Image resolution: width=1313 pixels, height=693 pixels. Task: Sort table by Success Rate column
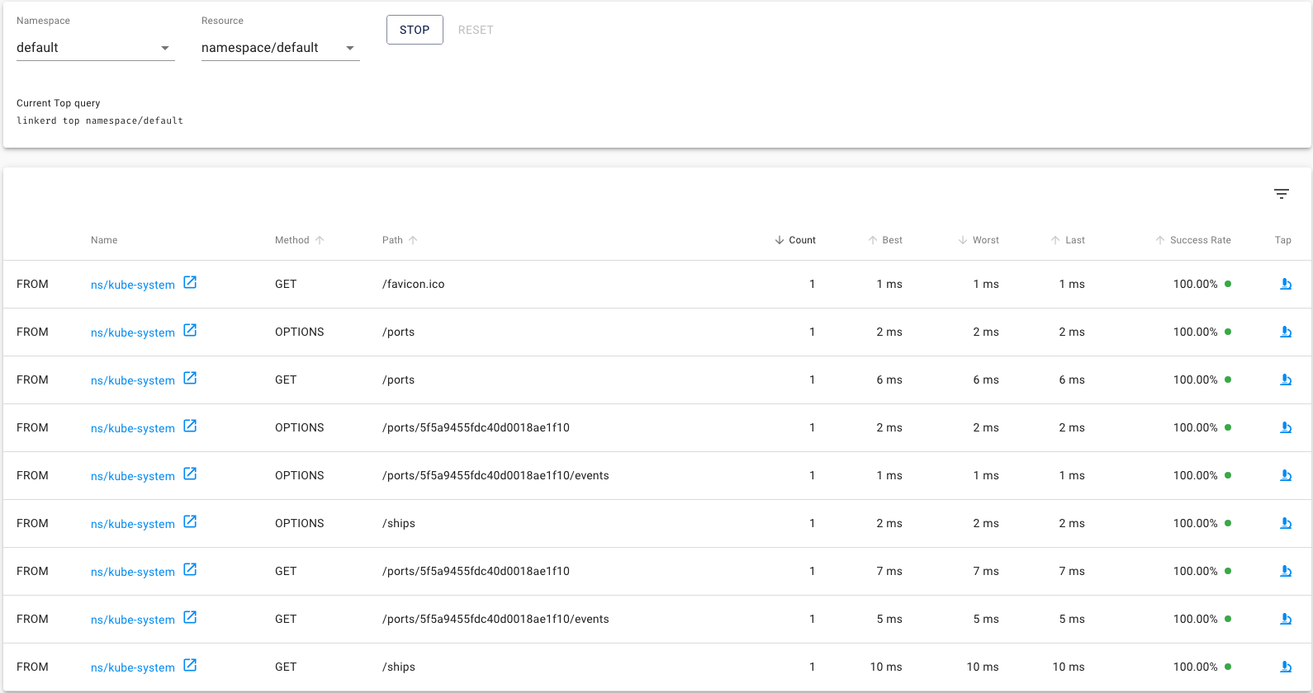[1192, 240]
